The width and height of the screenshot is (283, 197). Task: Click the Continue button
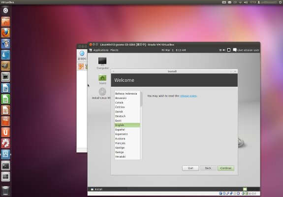coord(226,168)
